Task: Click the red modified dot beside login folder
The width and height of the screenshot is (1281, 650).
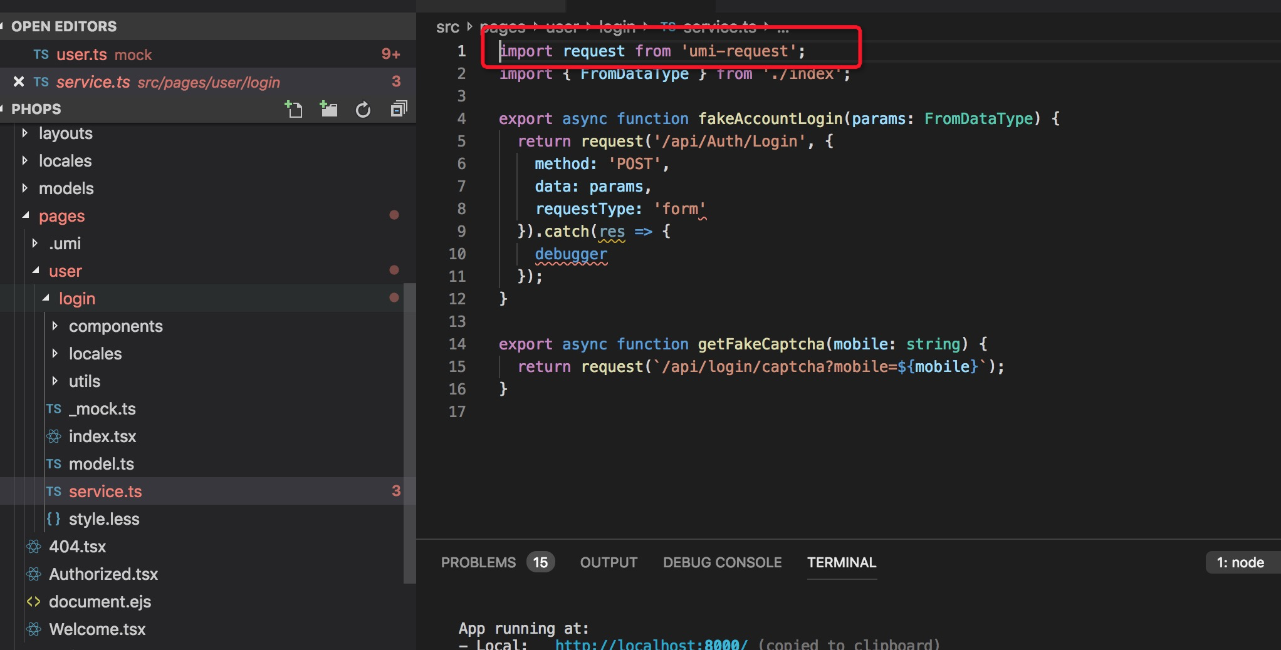Action: coord(394,297)
